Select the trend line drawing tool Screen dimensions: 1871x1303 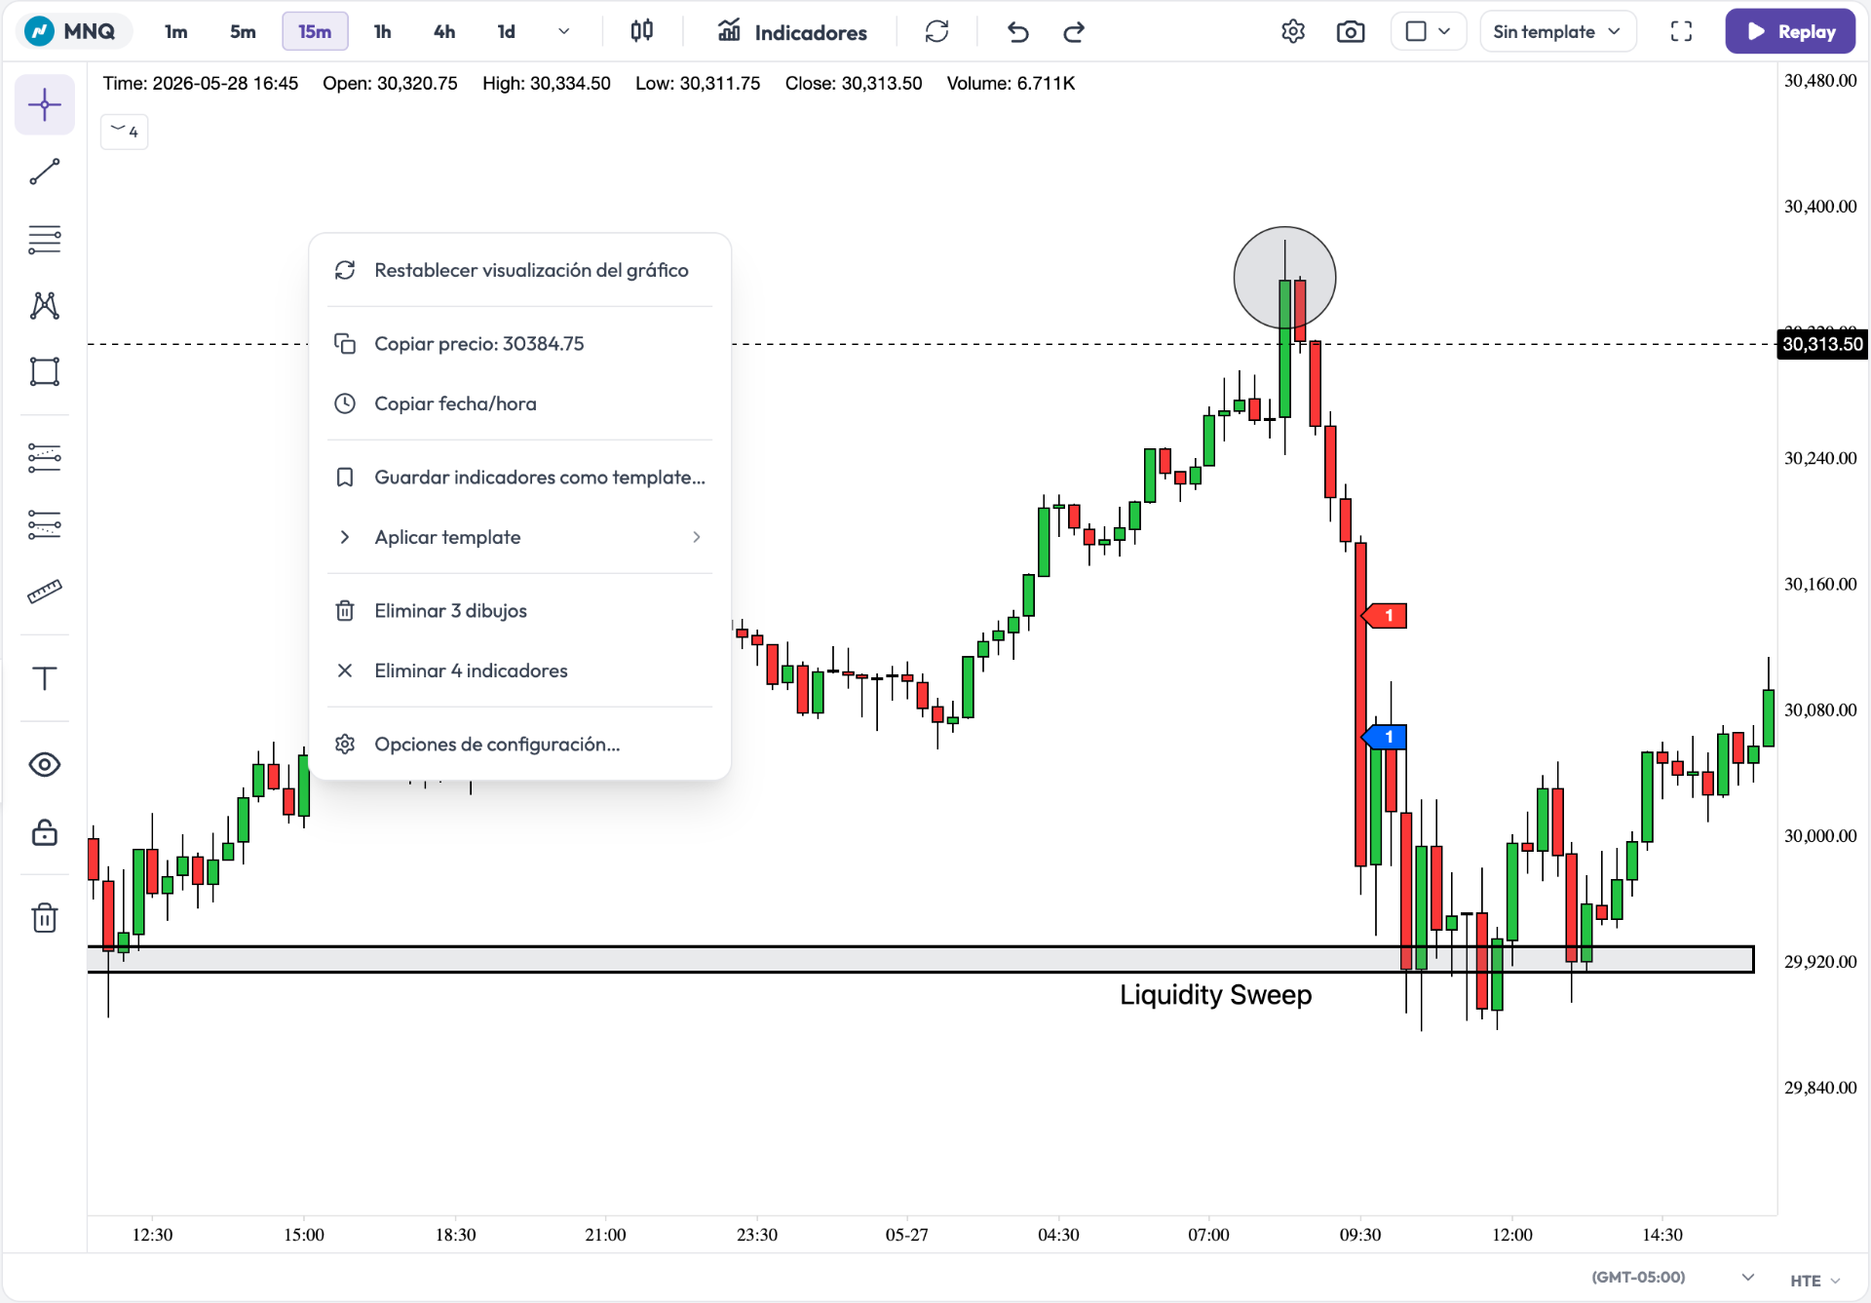click(x=45, y=172)
